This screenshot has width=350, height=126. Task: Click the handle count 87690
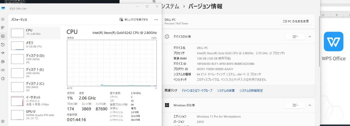102,109
